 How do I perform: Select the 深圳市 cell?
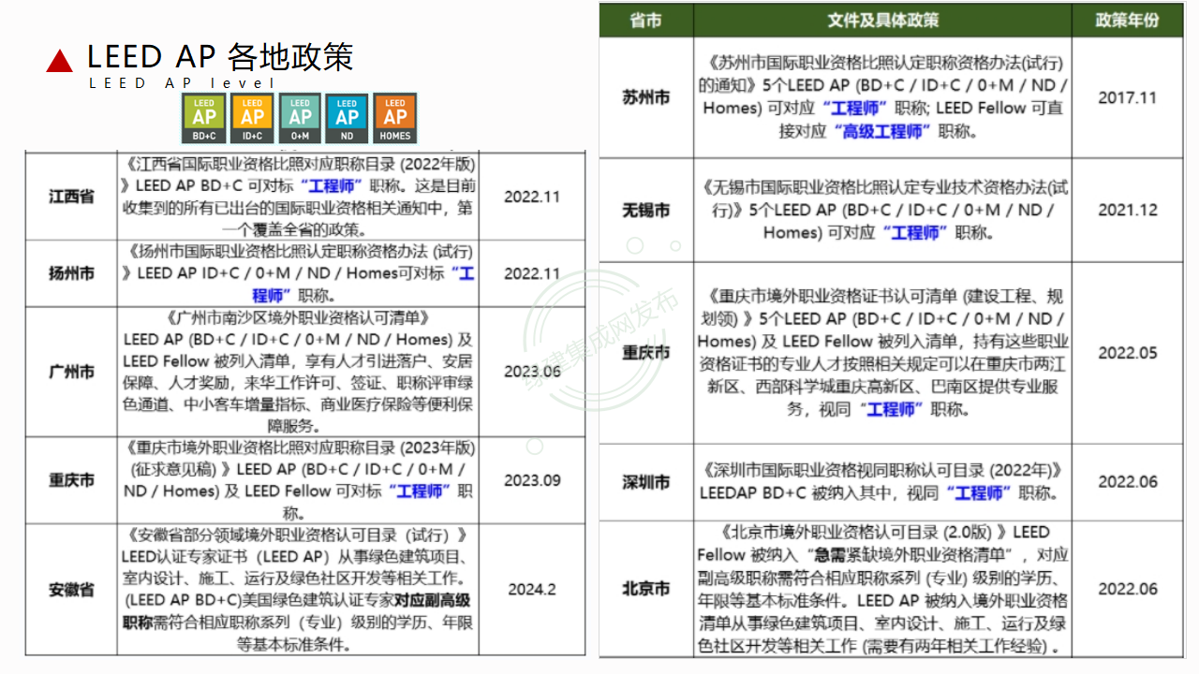pos(646,482)
